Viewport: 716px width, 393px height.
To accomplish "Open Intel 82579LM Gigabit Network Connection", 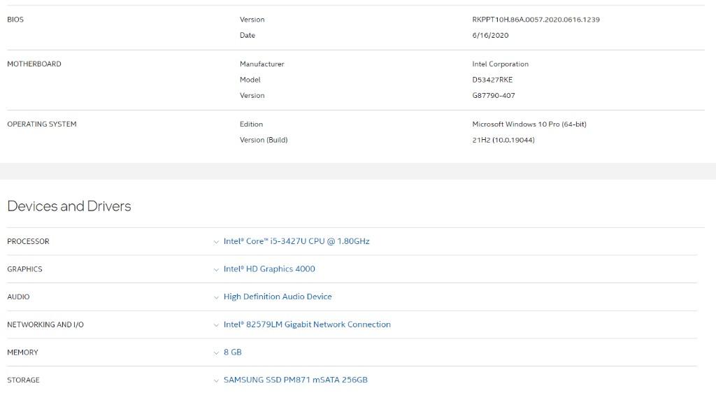I will pyautogui.click(x=307, y=324).
